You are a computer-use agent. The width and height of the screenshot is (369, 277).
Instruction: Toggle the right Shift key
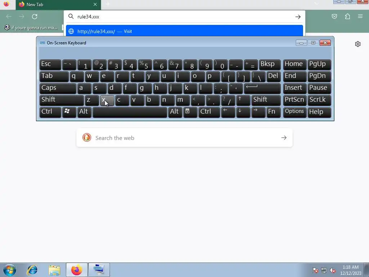tap(266, 100)
